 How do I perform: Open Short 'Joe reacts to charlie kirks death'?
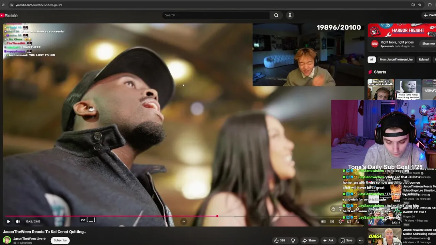(381, 89)
